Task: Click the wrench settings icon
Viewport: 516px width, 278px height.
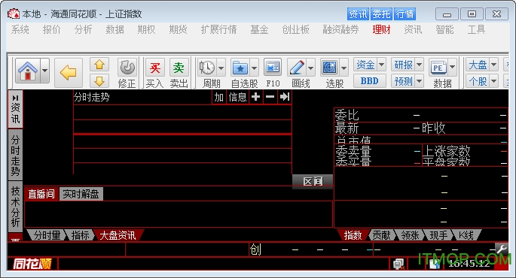Action: point(502,249)
